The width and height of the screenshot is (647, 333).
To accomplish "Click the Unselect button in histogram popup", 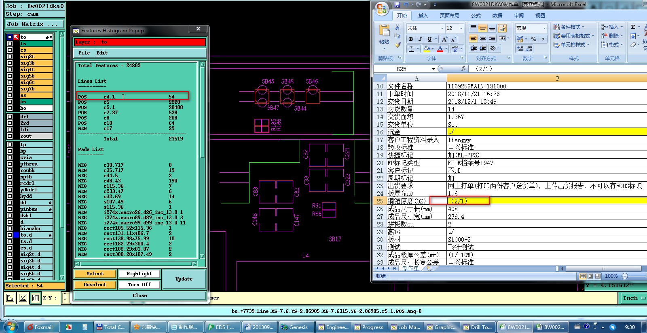I will (x=95, y=285).
